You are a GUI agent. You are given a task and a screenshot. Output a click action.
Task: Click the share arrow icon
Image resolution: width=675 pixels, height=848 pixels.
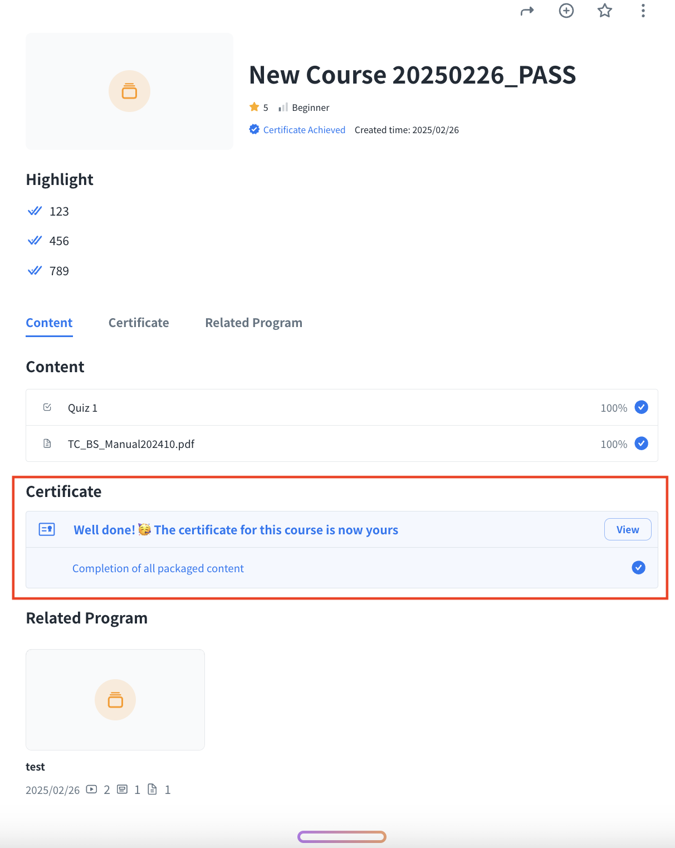coord(527,11)
